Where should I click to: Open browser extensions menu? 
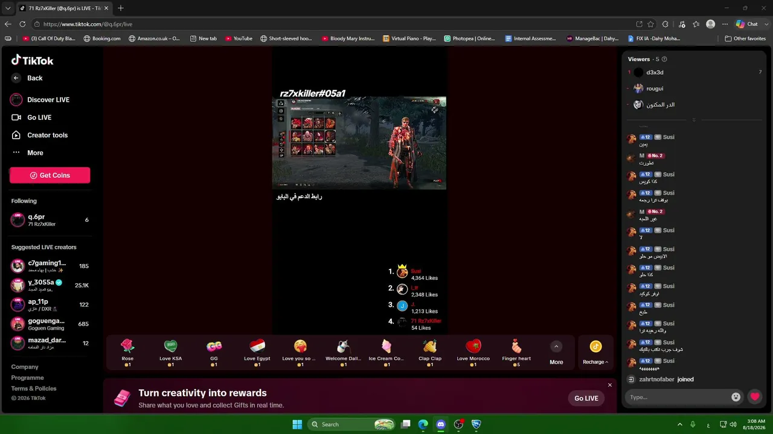[x=666, y=24]
